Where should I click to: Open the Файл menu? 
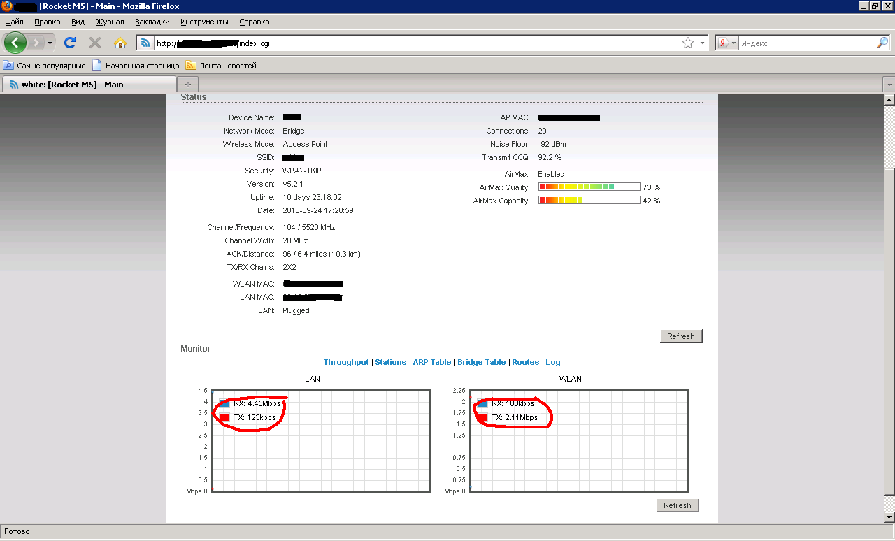point(14,22)
